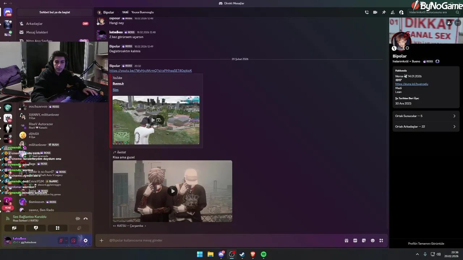Open more options on profile banner
The image size is (463, 260).
457,23
